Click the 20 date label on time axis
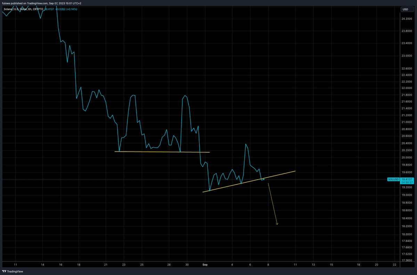 (x=377, y=265)
